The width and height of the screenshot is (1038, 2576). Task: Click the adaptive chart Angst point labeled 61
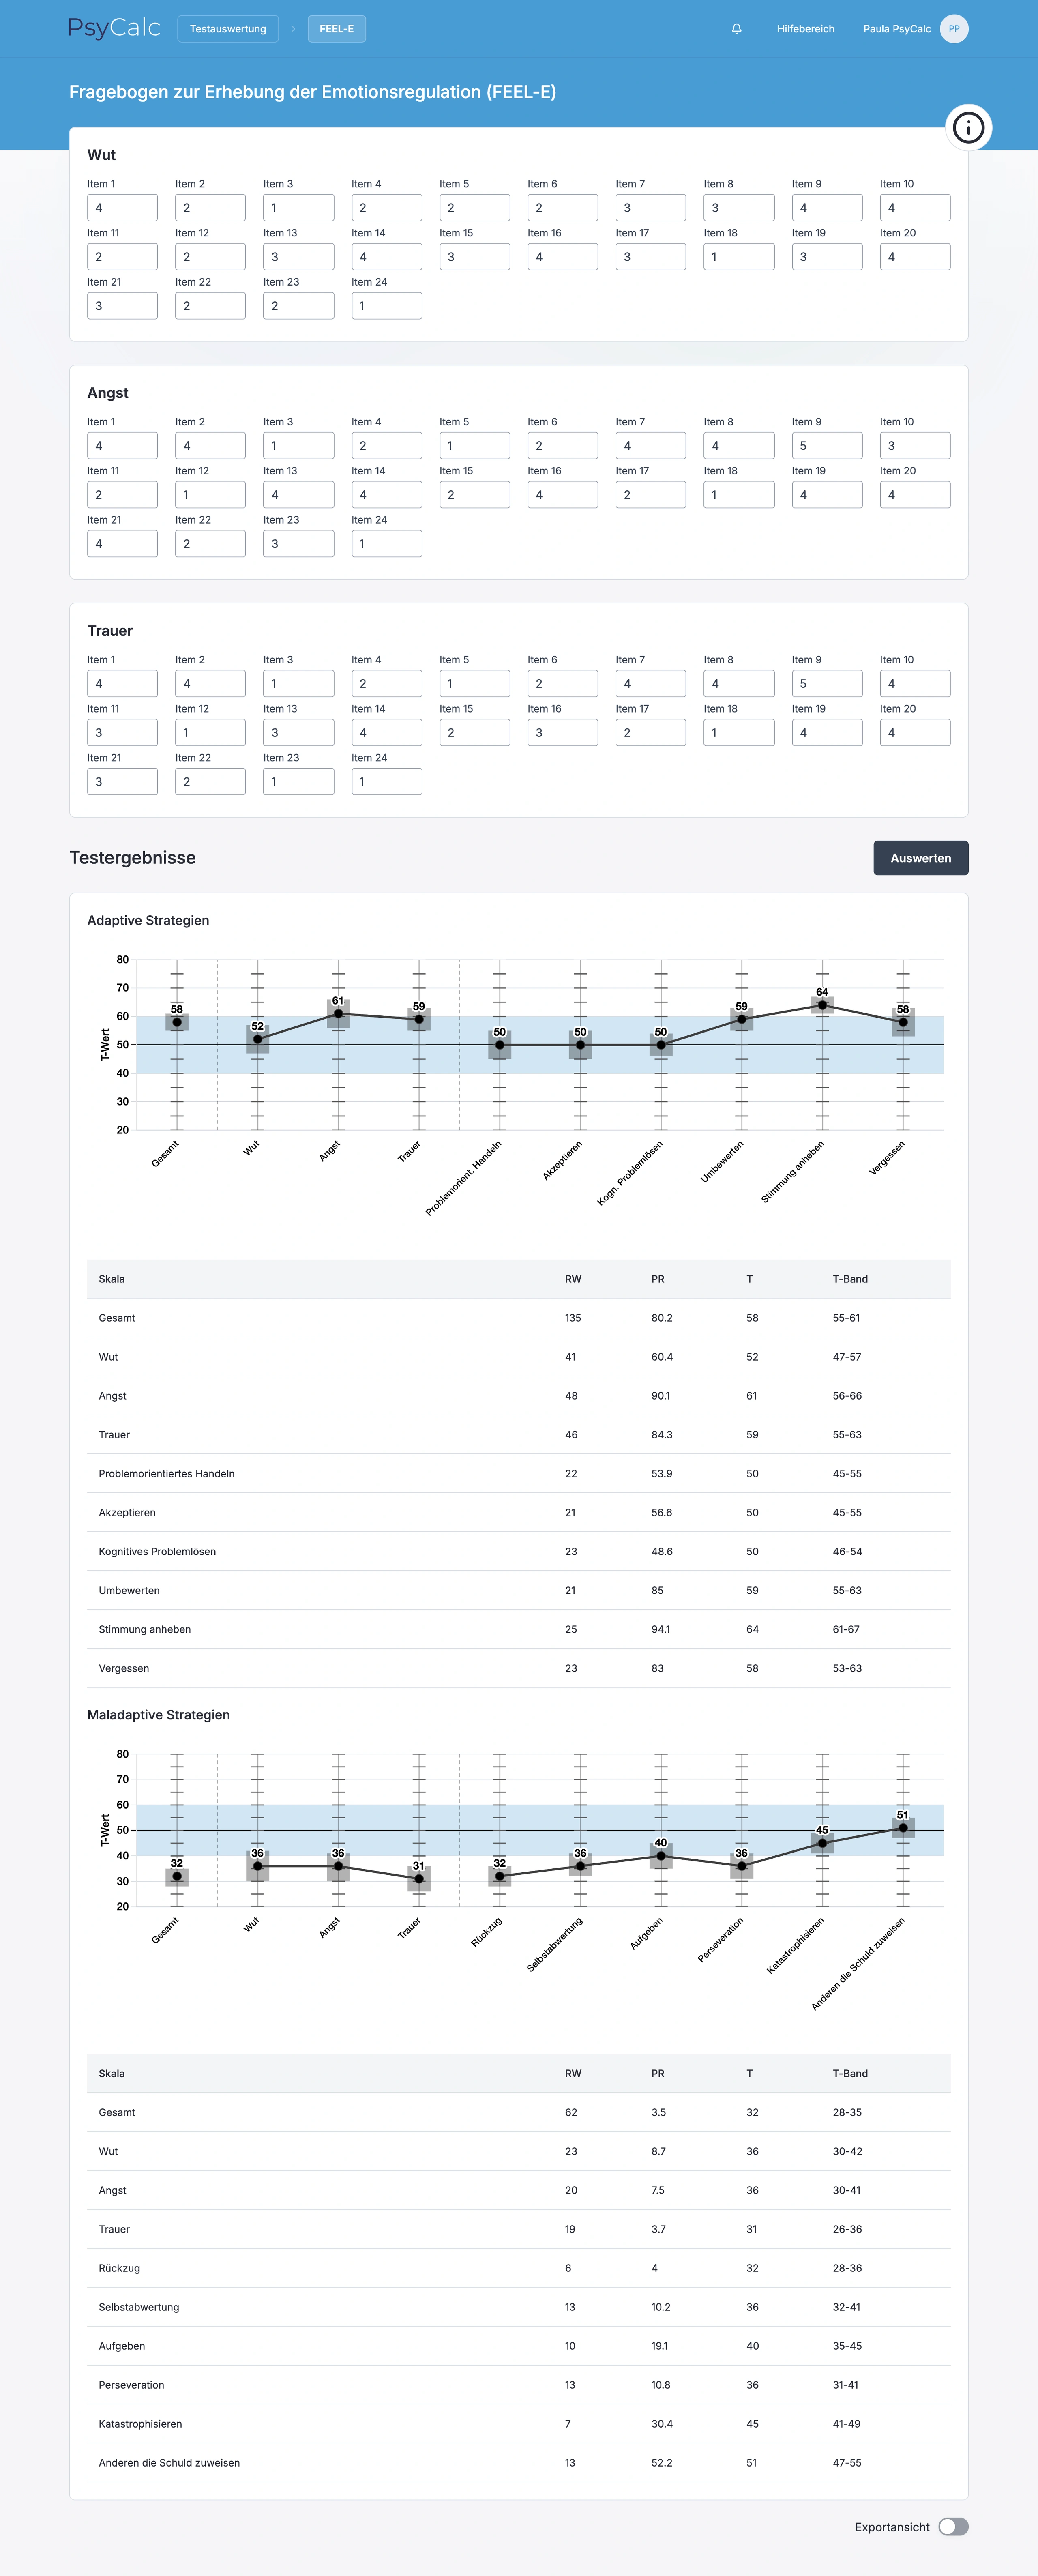pos(338,1014)
